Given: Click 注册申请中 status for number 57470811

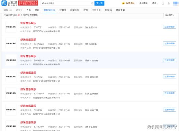Looking at the screenshot, I should [x=170, y=27].
